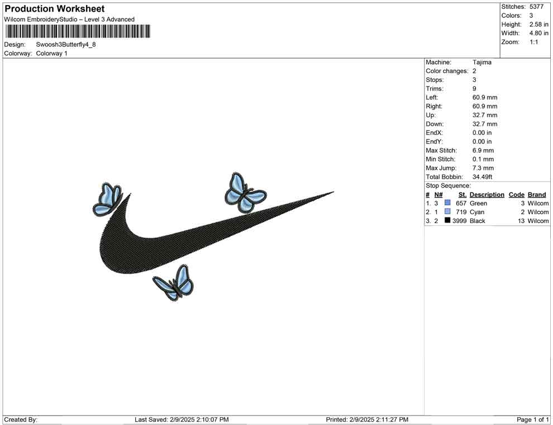The width and height of the screenshot is (553, 425).
Task: Click the thread name Green
Action: pos(478,204)
